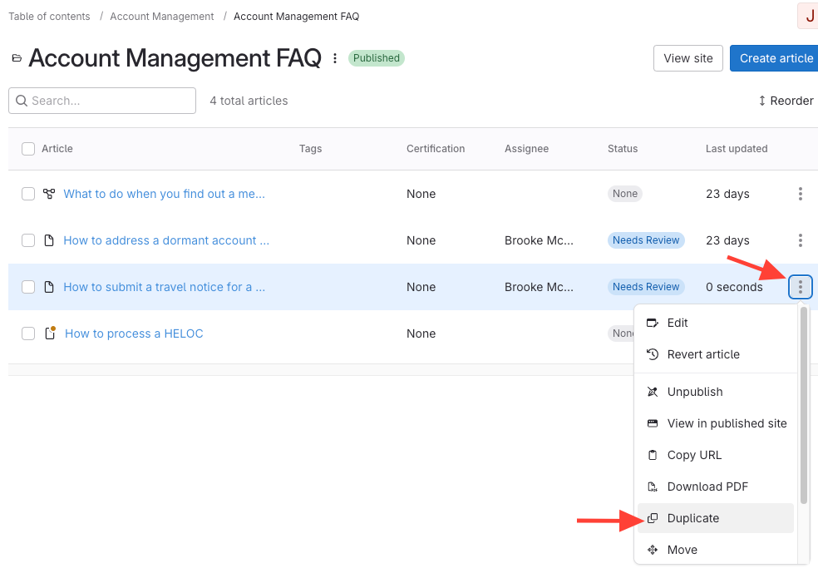Select Unpublish in the article menu
818x583 pixels.
[x=695, y=392]
